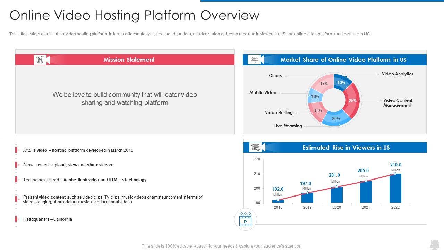Select the red bullet marker beside Headquarters
This screenshot has height=250, width=444.
16,219
